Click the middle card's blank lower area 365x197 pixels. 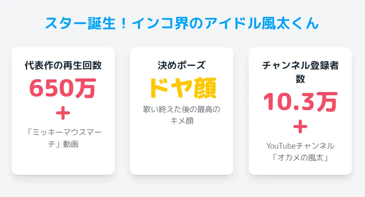pos(182,150)
